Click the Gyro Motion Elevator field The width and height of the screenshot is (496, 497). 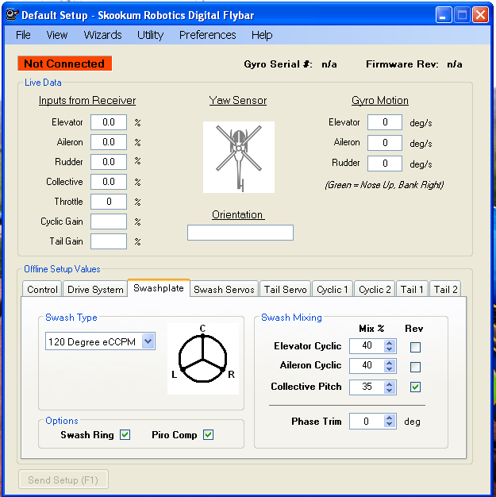click(x=385, y=122)
